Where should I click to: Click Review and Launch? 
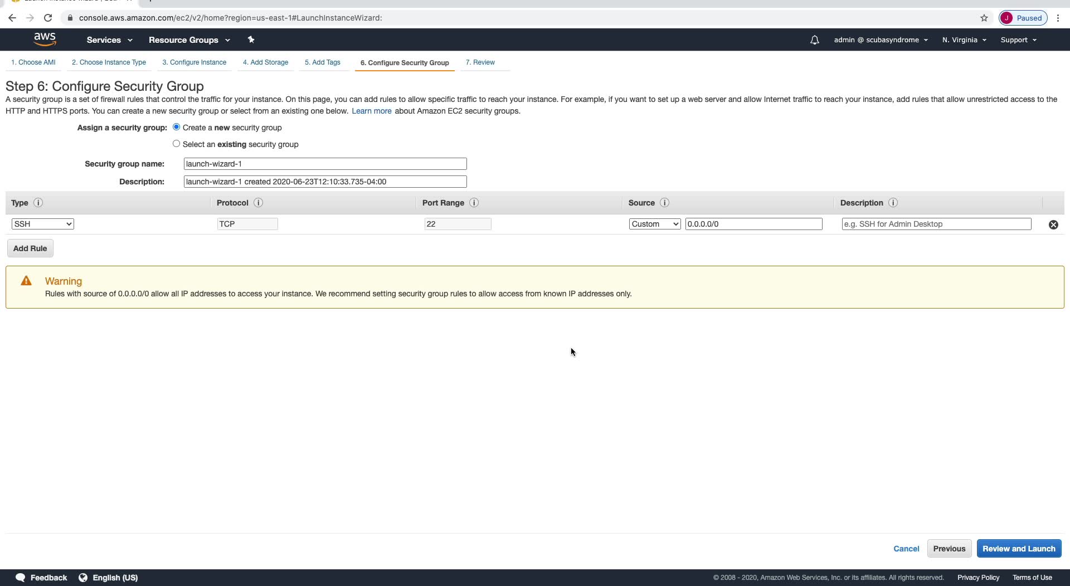click(1019, 549)
